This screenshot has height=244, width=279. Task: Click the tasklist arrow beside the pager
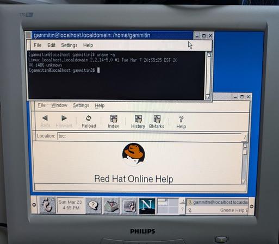pos(183,202)
